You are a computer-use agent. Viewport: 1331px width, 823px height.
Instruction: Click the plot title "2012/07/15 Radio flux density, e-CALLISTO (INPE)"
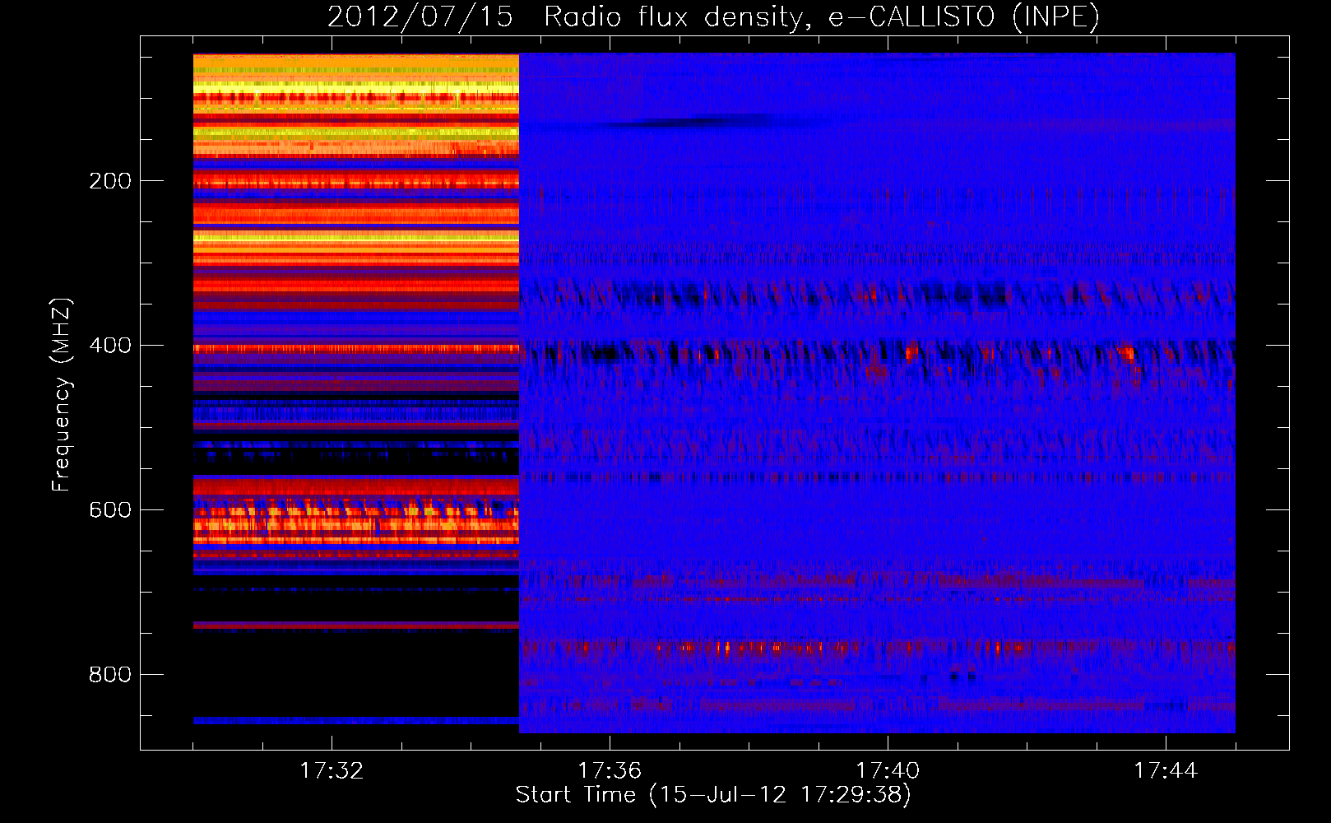coord(713,16)
